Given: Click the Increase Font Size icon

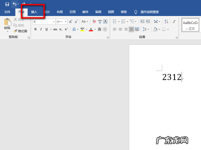Looking at the screenshot, I should point(71,21).
